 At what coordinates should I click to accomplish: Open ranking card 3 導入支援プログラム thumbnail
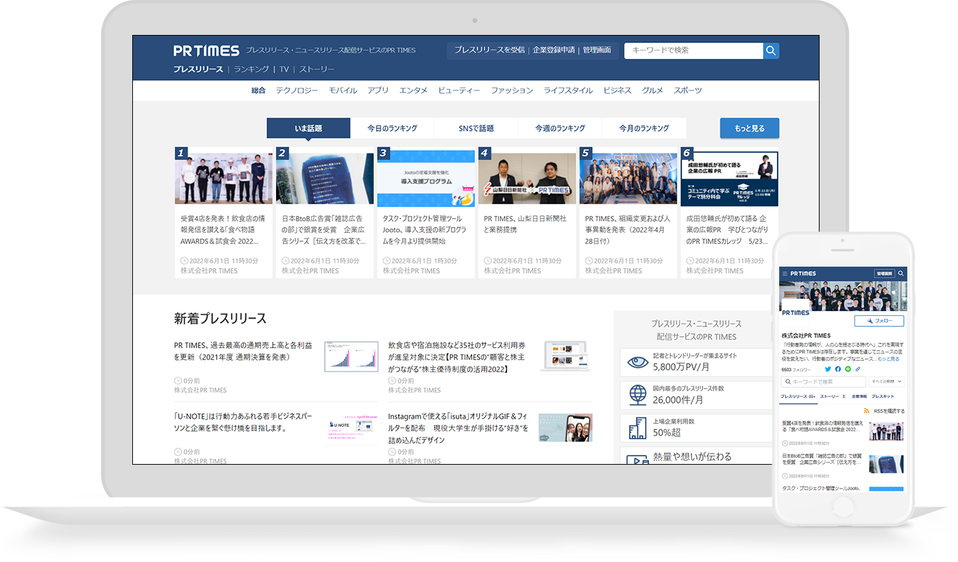(x=426, y=178)
